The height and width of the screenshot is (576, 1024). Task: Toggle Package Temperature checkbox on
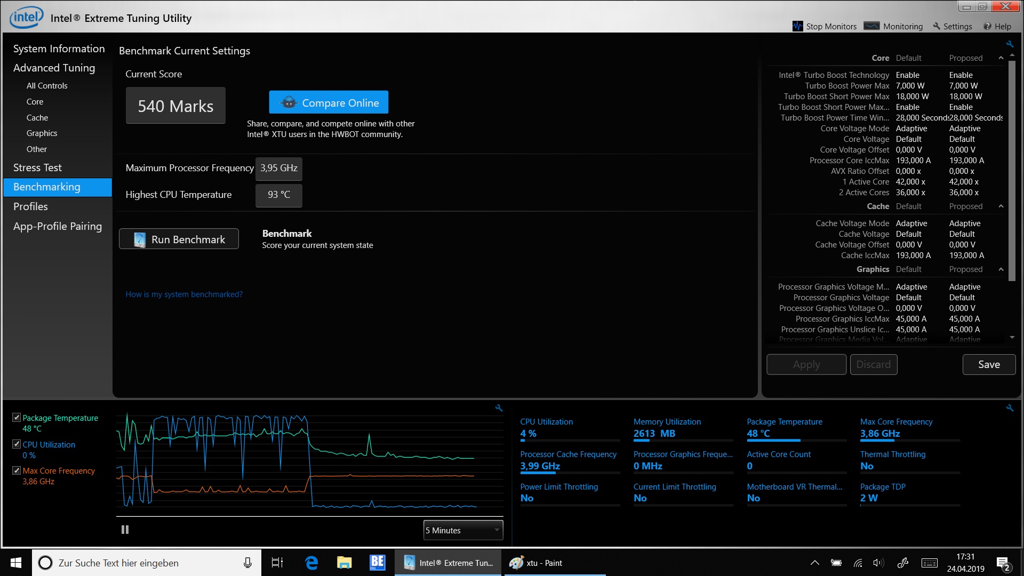(x=16, y=417)
